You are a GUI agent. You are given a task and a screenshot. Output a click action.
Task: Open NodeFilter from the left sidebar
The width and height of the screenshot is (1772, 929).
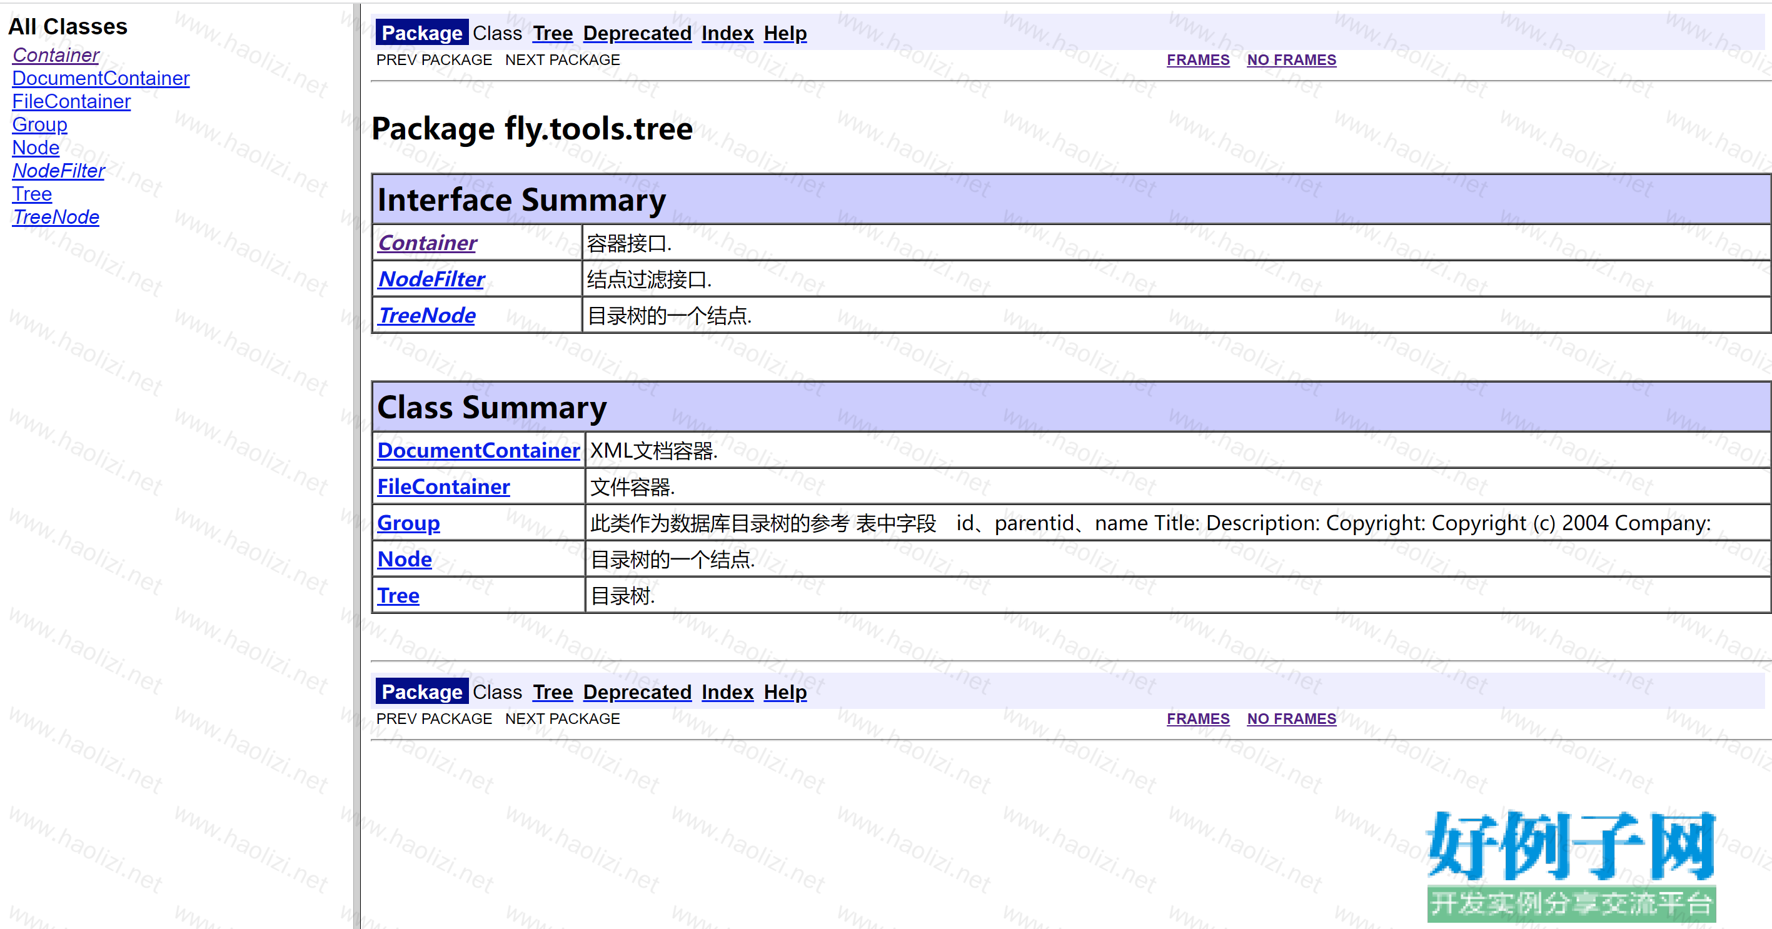(x=59, y=171)
